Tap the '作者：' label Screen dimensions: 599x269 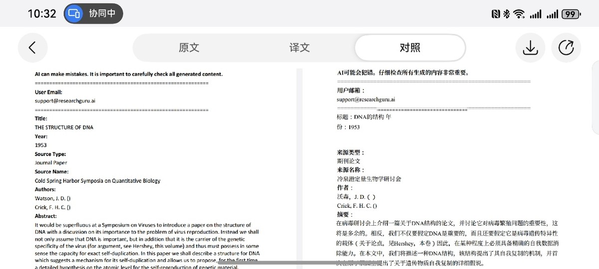[345, 188]
